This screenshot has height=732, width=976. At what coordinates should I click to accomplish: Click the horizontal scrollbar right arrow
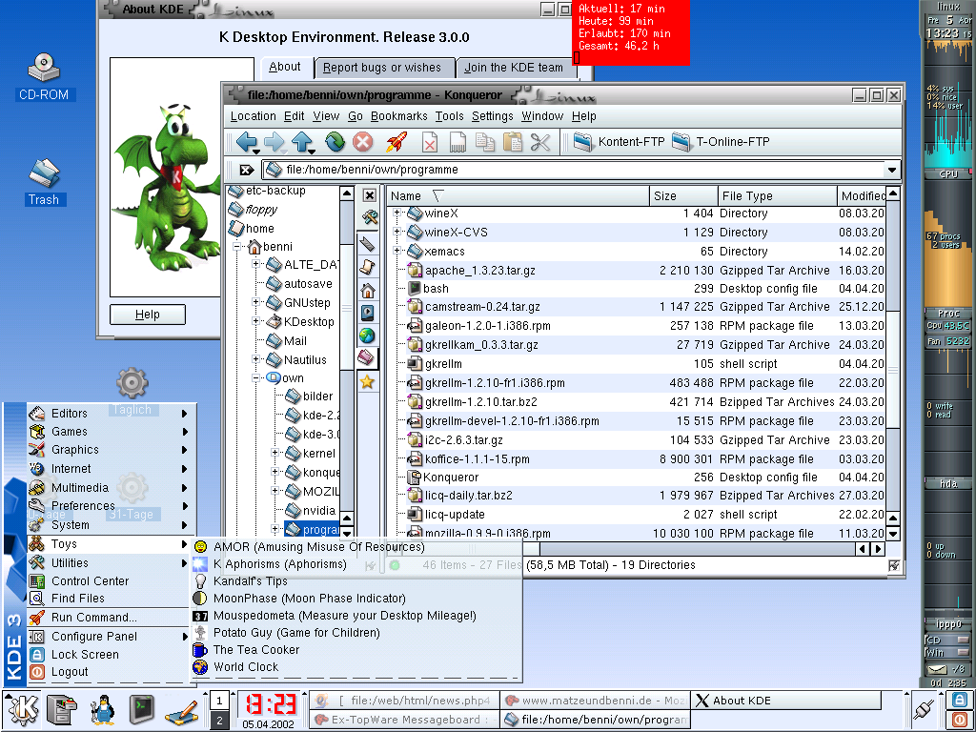878,549
